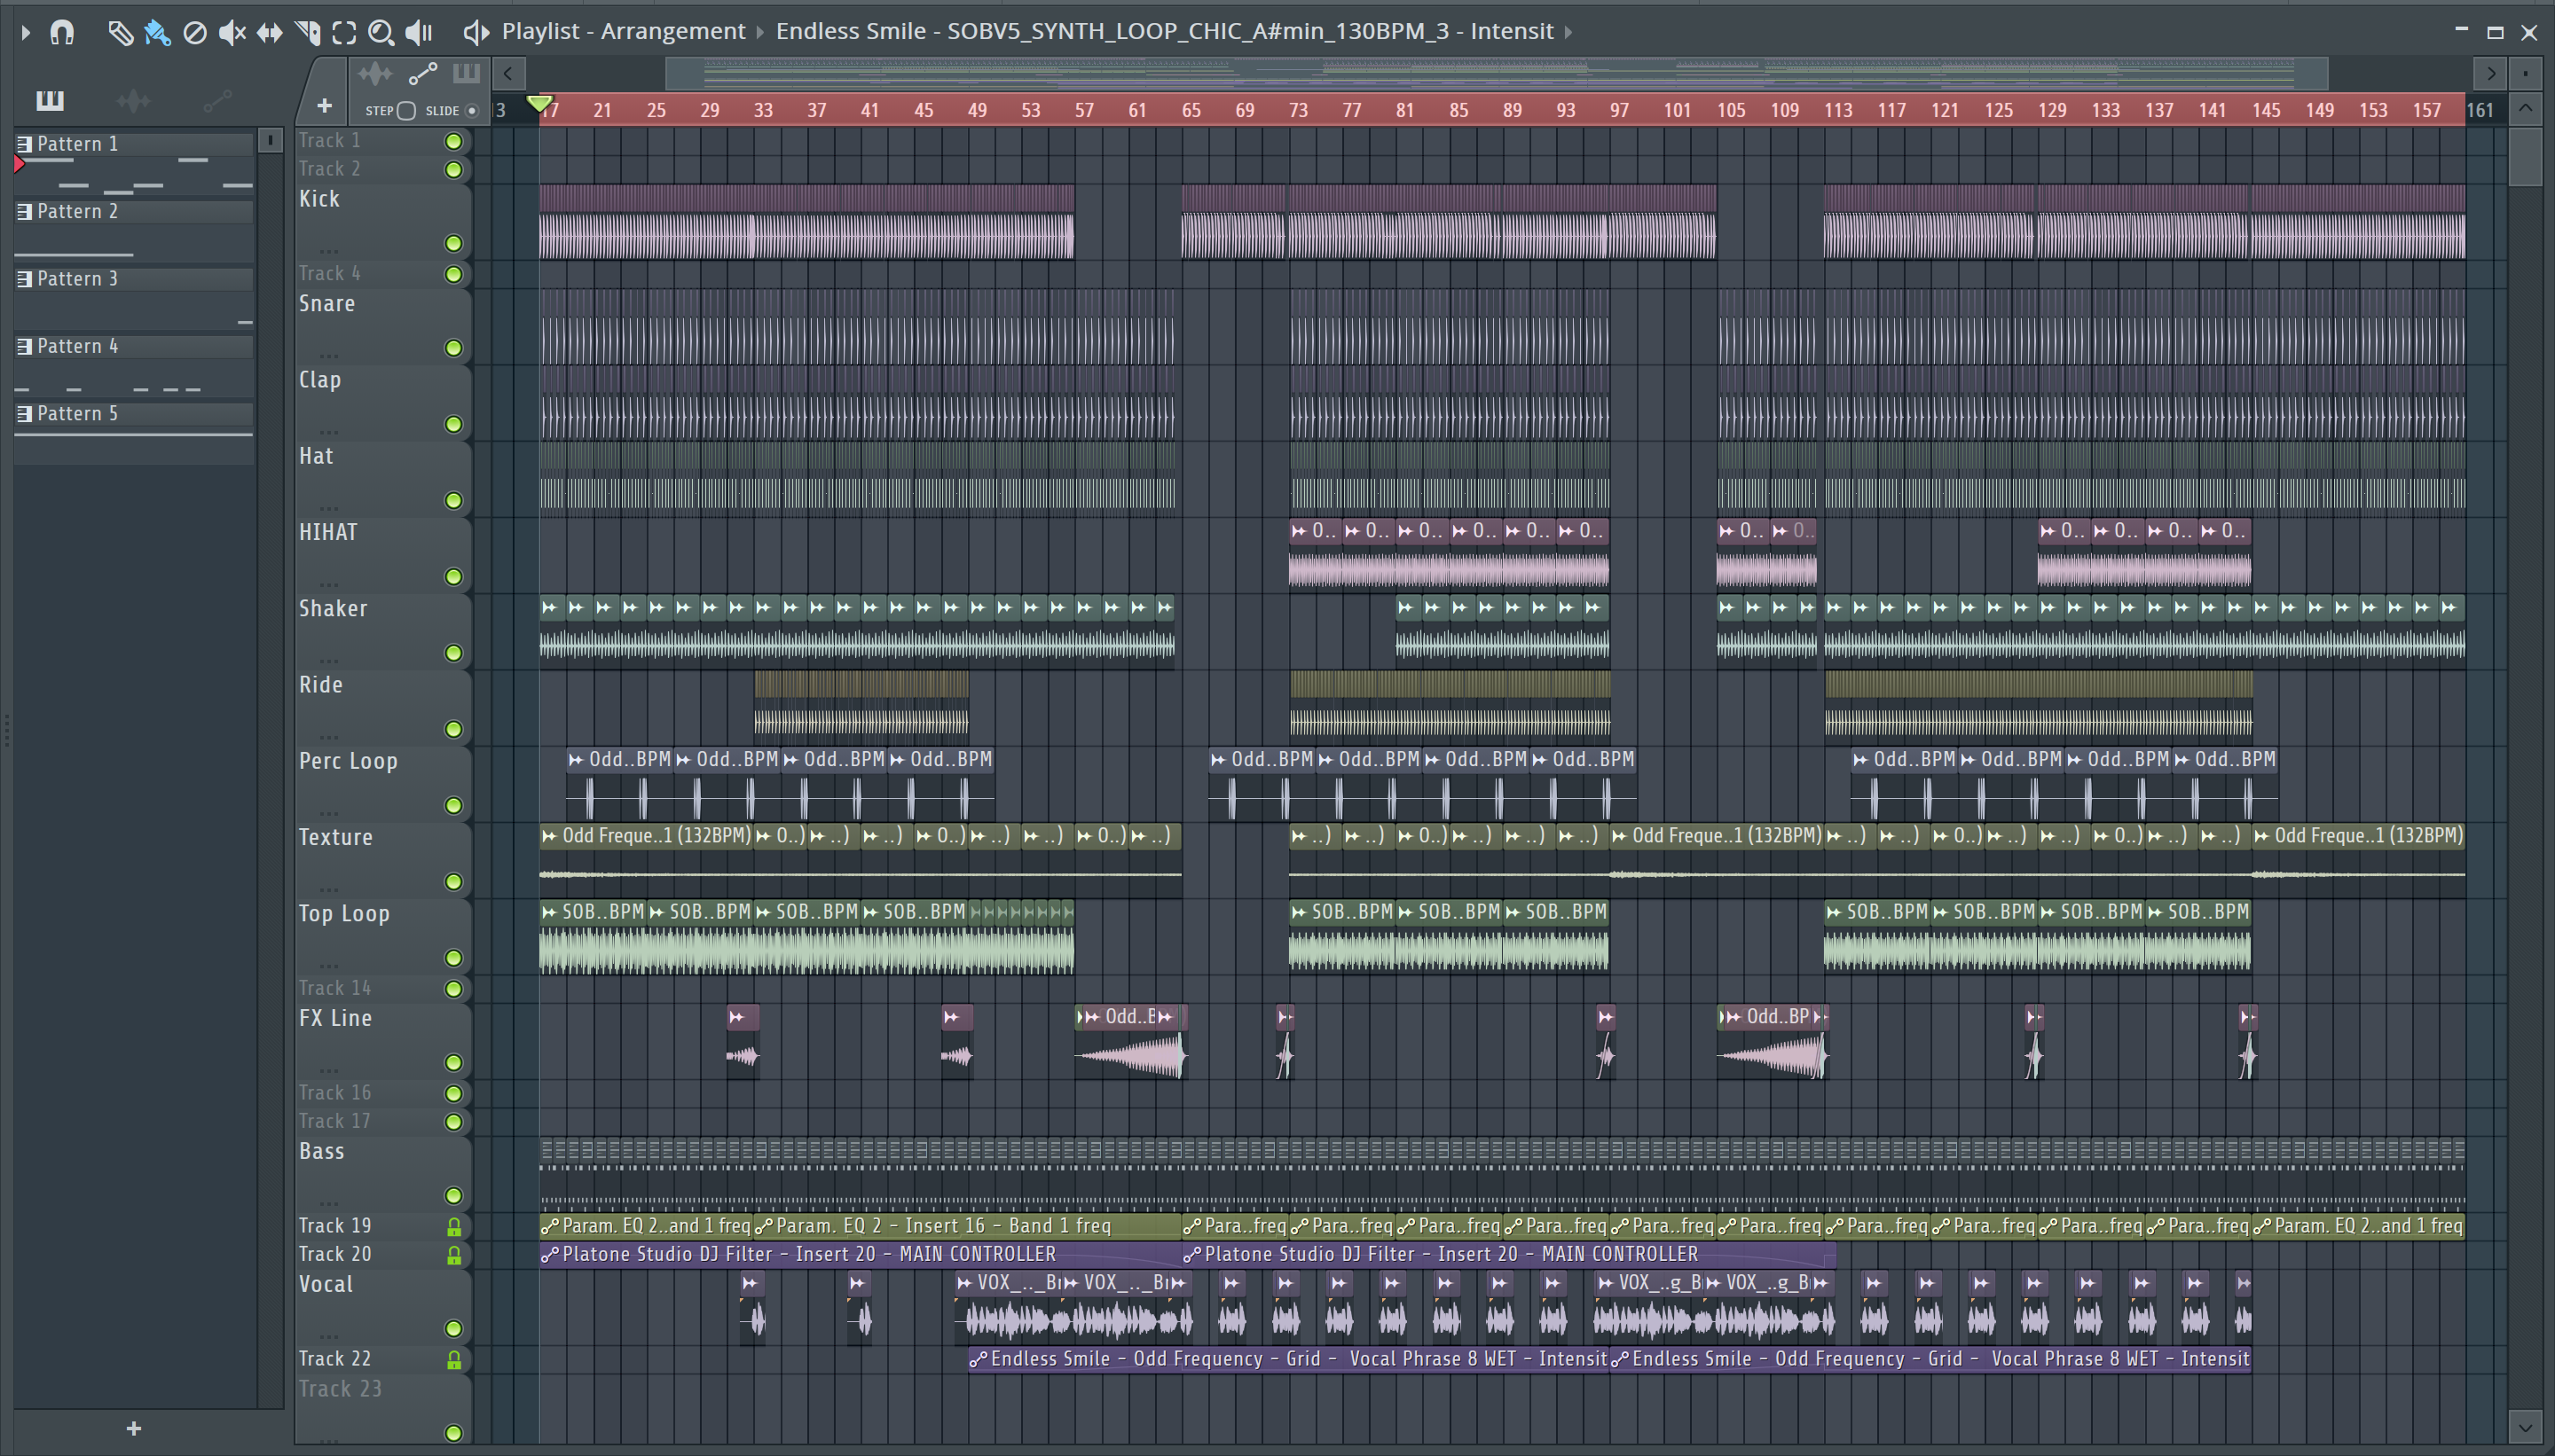Image resolution: width=2555 pixels, height=1456 pixels.
Task: Select the Vocal track header
Action: point(382,1306)
